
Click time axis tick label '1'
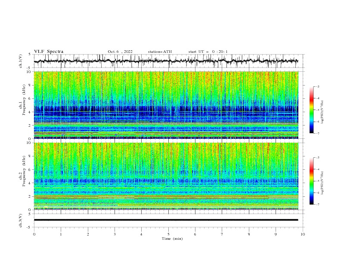pyautogui.click(x=61, y=234)
